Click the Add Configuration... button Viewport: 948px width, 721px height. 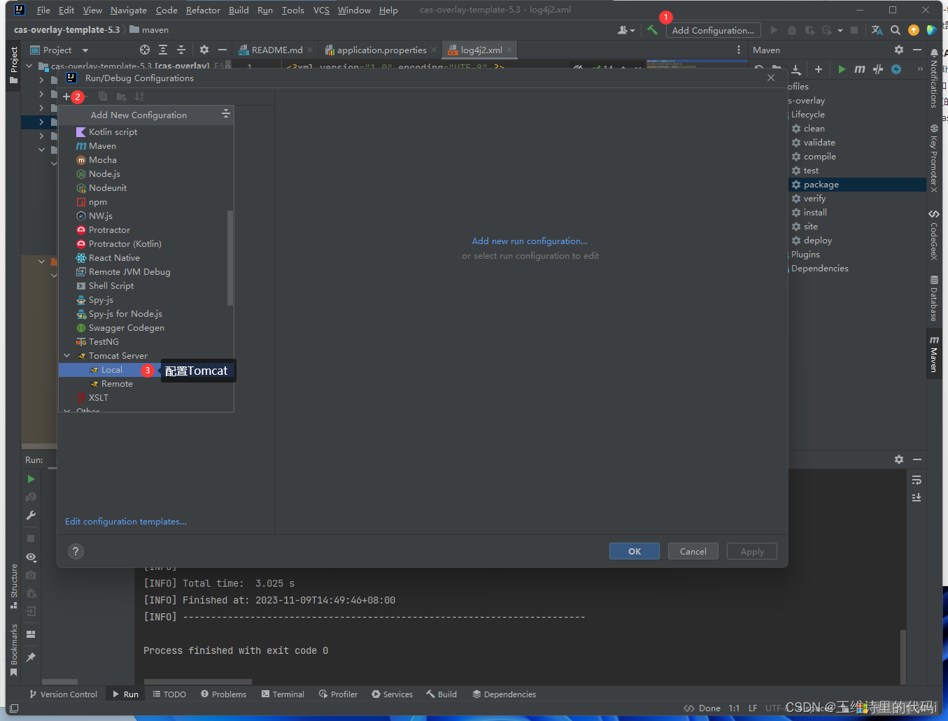713,30
